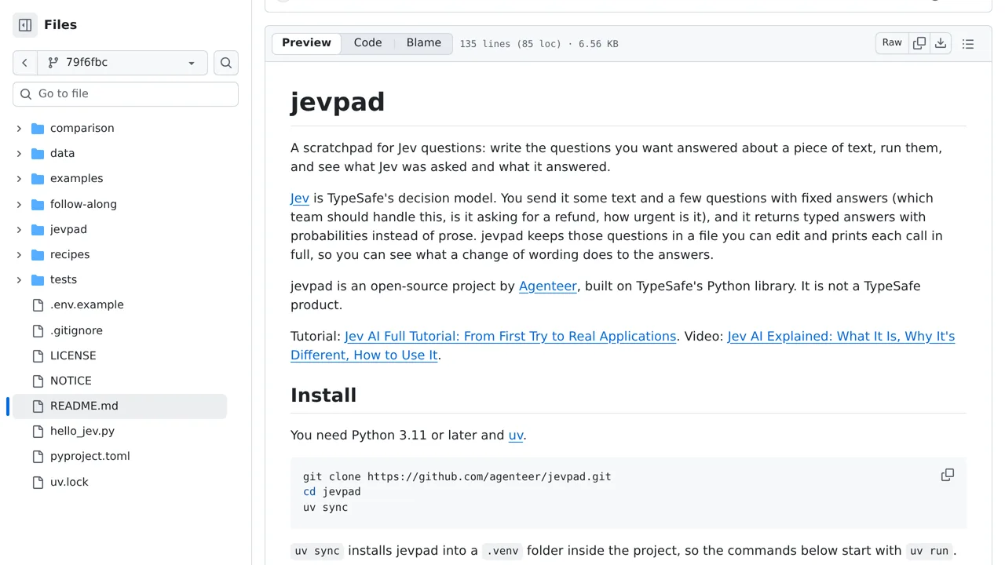Open the Raw file view

(x=892, y=43)
